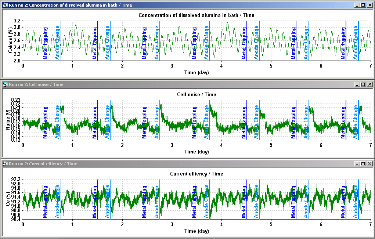The height and width of the screenshot is (239, 375).
Task: Click the Current effiency window system icon
Action: click(x=5, y=164)
